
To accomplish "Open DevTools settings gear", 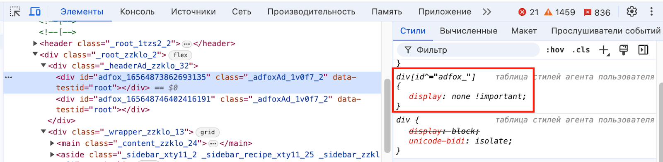I will pyautogui.click(x=632, y=12).
